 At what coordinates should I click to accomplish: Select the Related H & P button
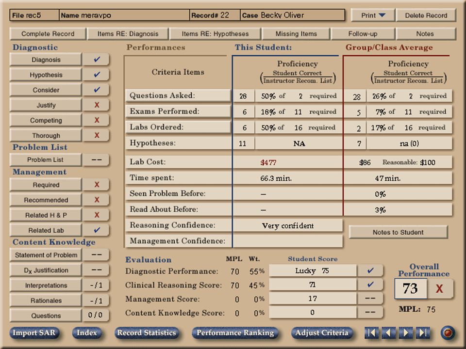pyautogui.click(x=46, y=215)
